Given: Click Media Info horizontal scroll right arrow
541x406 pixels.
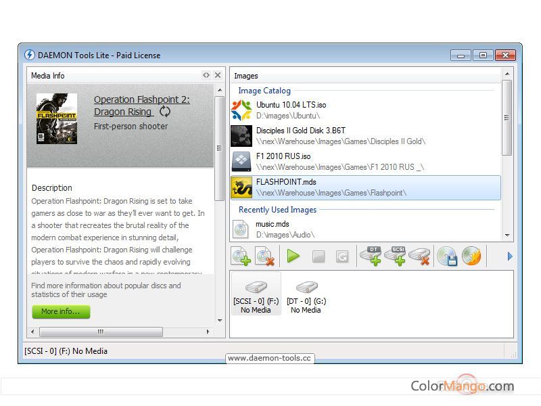Looking at the screenshot, I should click(x=208, y=332).
